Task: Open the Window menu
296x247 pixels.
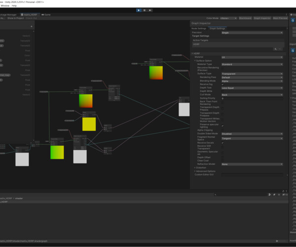Action: (x=5, y=6)
